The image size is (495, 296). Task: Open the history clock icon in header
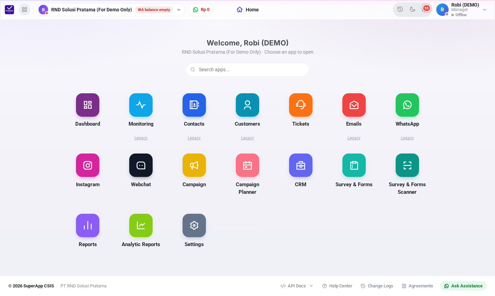400,9
